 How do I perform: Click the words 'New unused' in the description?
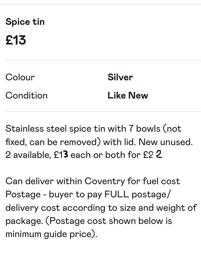click(165, 142)
